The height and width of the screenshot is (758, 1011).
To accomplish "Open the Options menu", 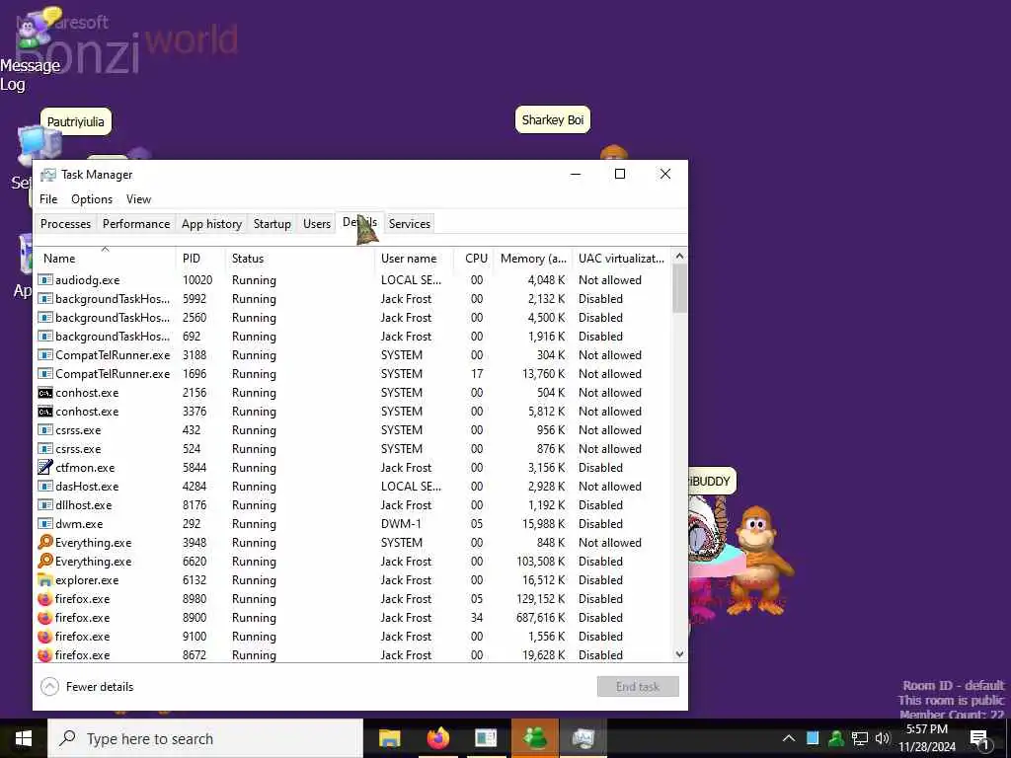I will click(92, 199).
